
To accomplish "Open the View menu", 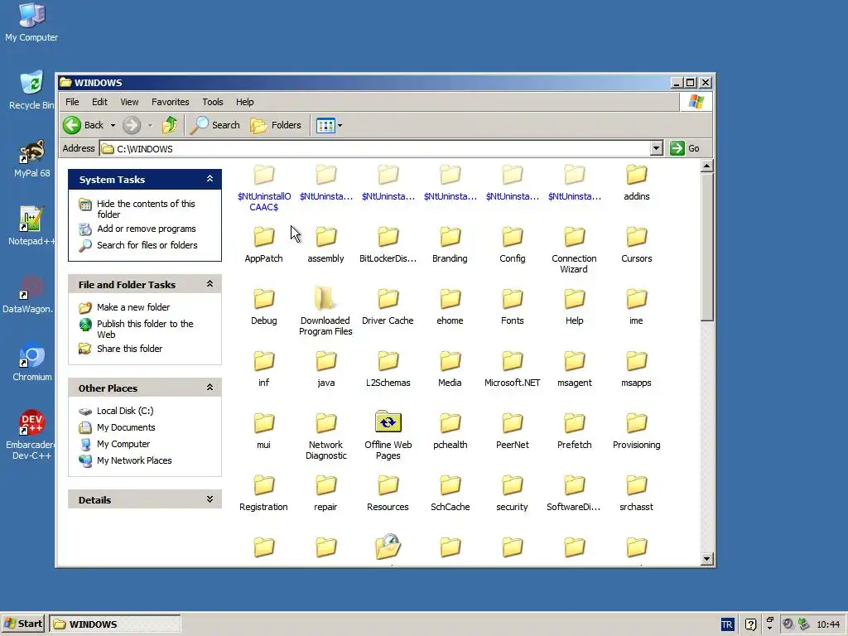I will tap(129, 102).
